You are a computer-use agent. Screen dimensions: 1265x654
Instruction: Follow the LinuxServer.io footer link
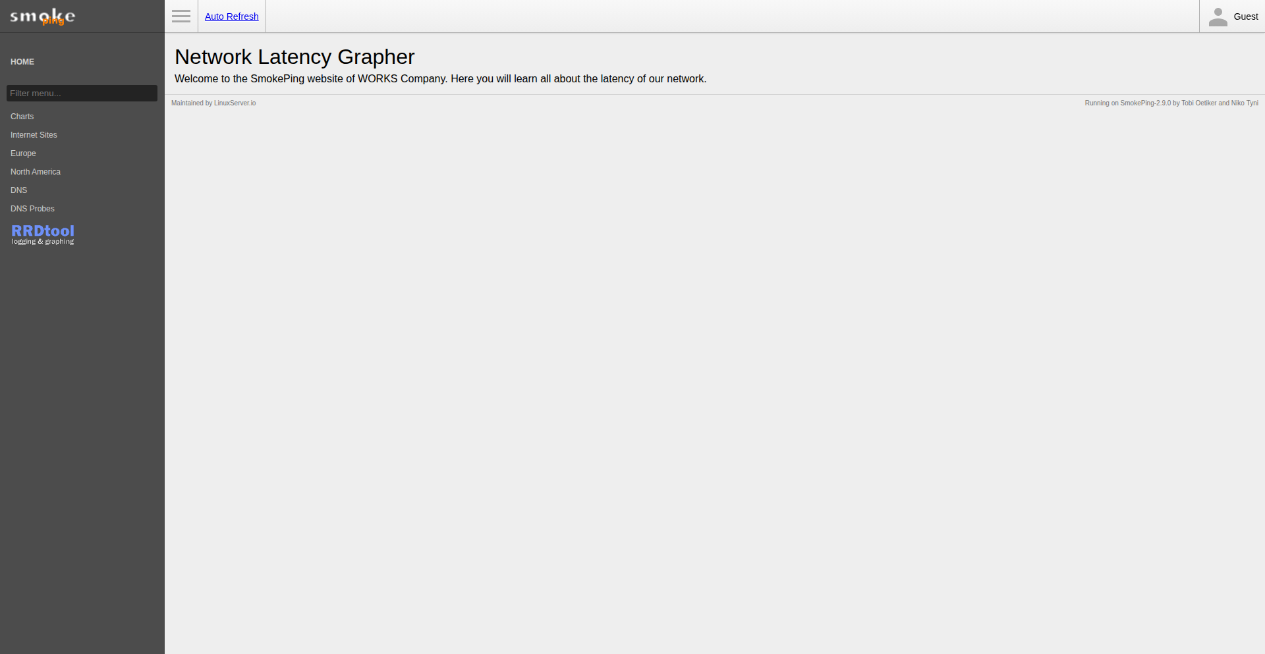click(x=235, y=103)
